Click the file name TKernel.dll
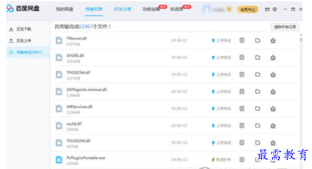 click(x=77, y=38)
